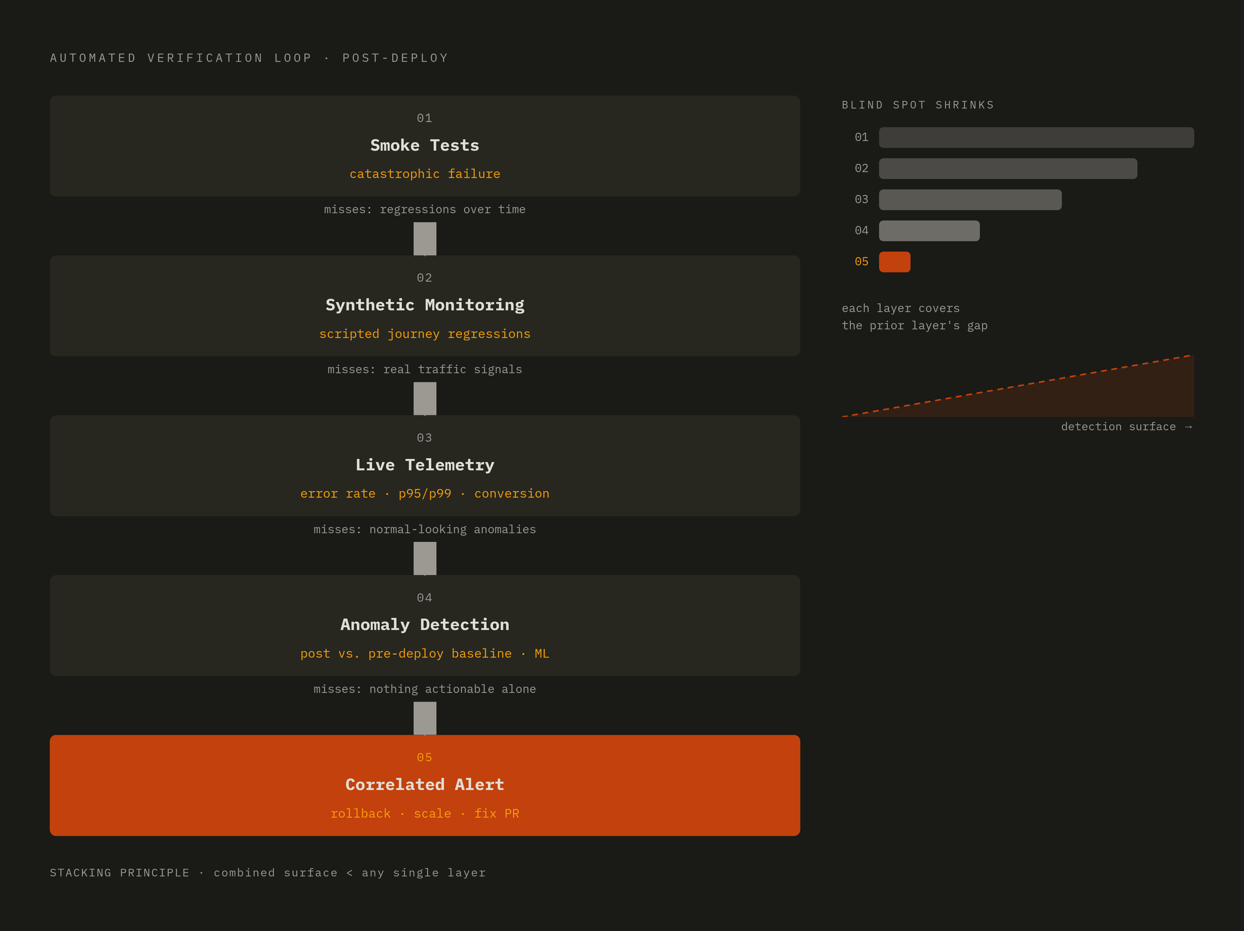Click the connector between layers 04 and 05
This screenshot has height=931, width=1244.
425,718
